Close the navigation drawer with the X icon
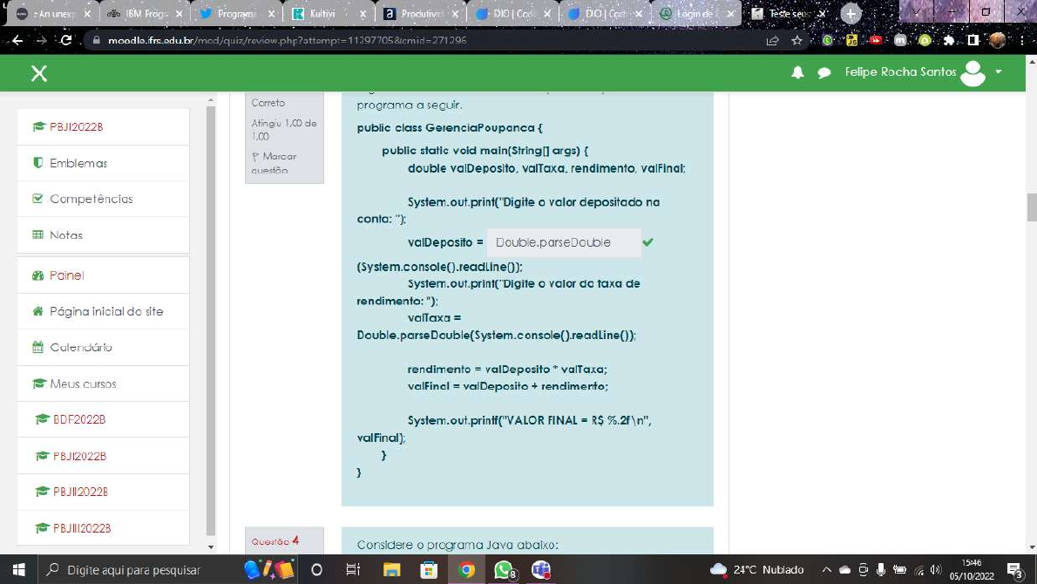The image size is (1037, 584). pos(38,73)
